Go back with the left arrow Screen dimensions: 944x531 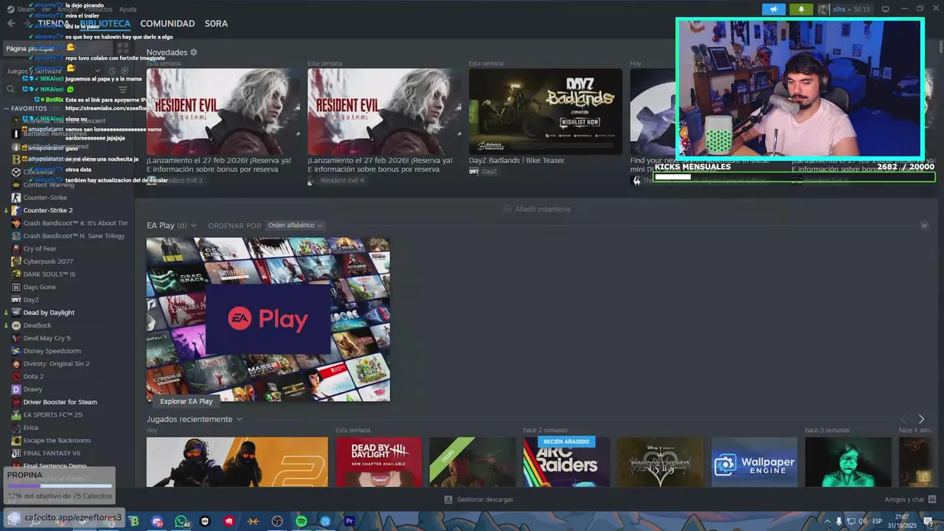click(11, 24)
